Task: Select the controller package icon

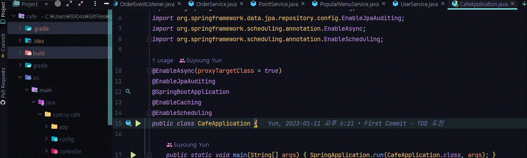Action: pyautogui.click(x=54, y=151)
